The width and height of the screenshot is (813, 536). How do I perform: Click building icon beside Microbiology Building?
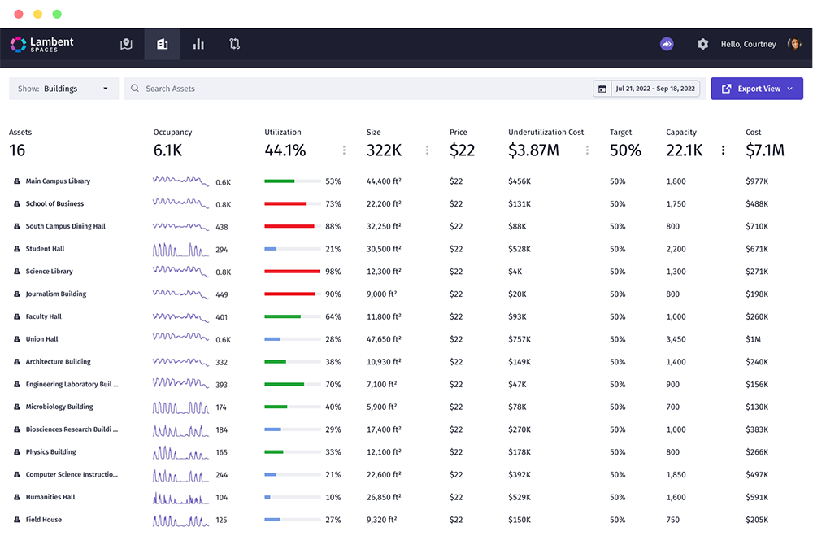pos(16,407)
